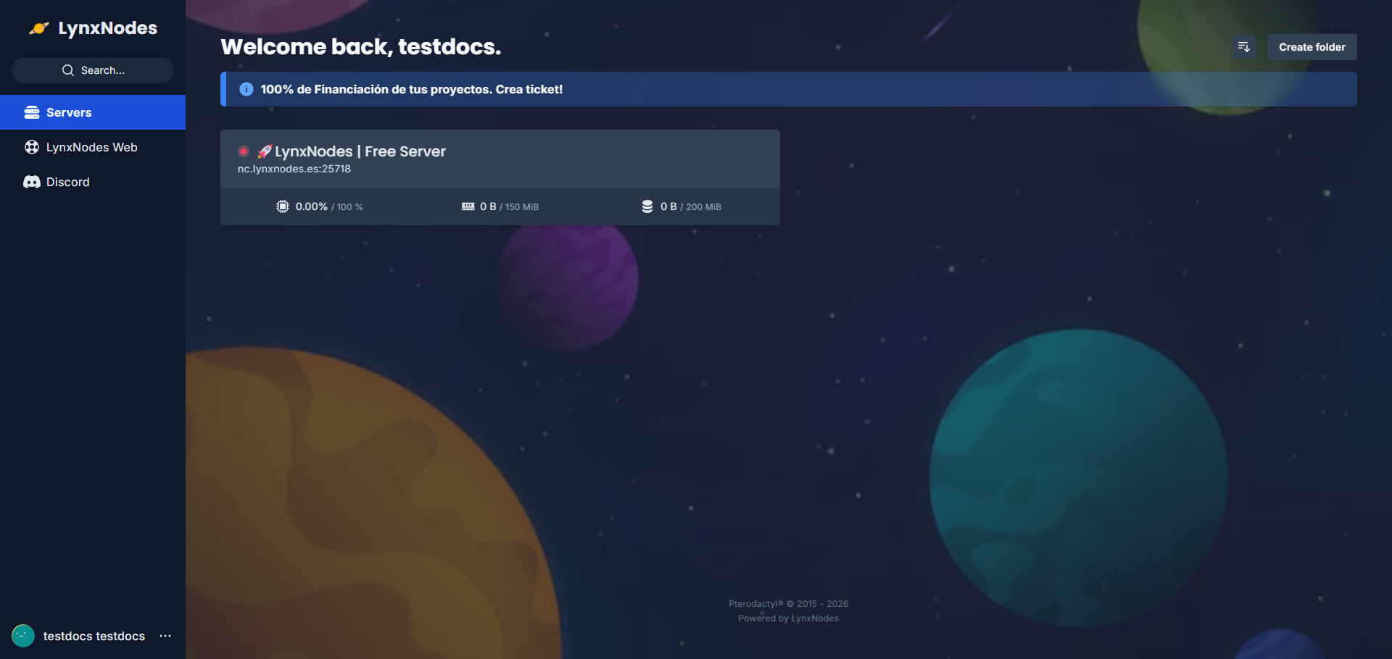The width and height of the screenshot is (1392, 659).
Task: Click the memory RAM icon
Action: 468,206
